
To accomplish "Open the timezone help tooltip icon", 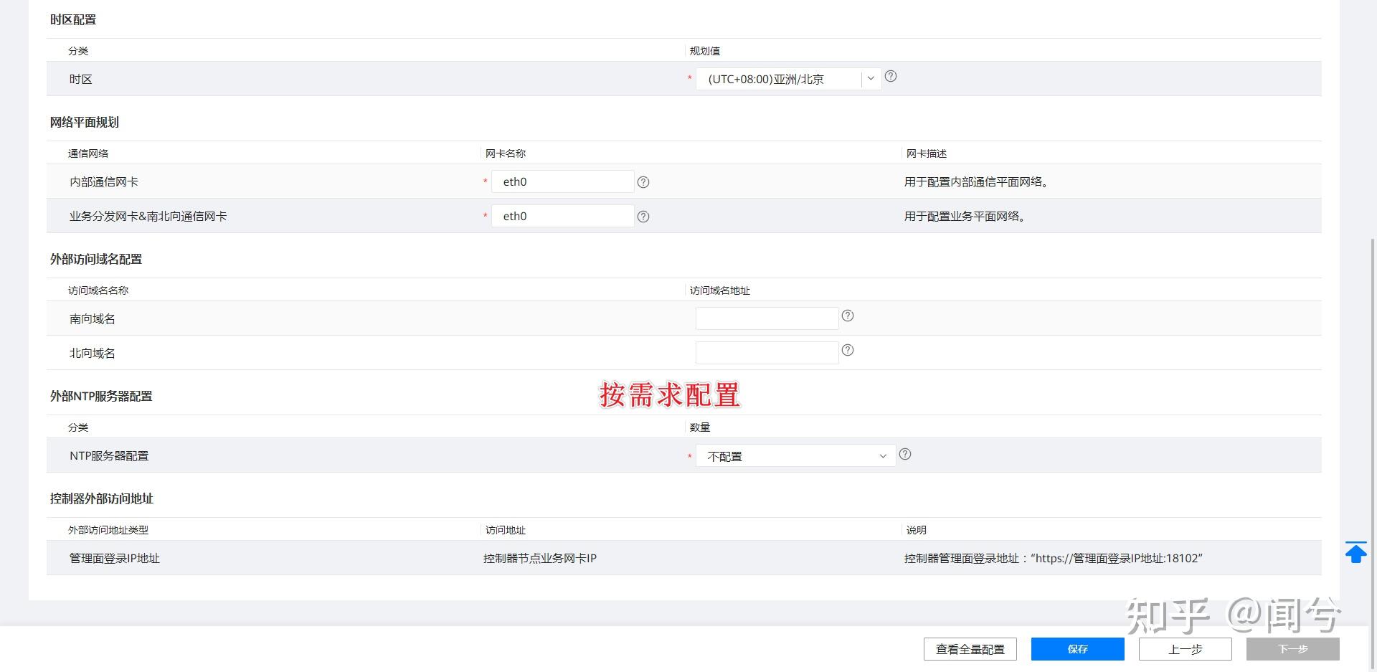I will (x=890, y=77).
